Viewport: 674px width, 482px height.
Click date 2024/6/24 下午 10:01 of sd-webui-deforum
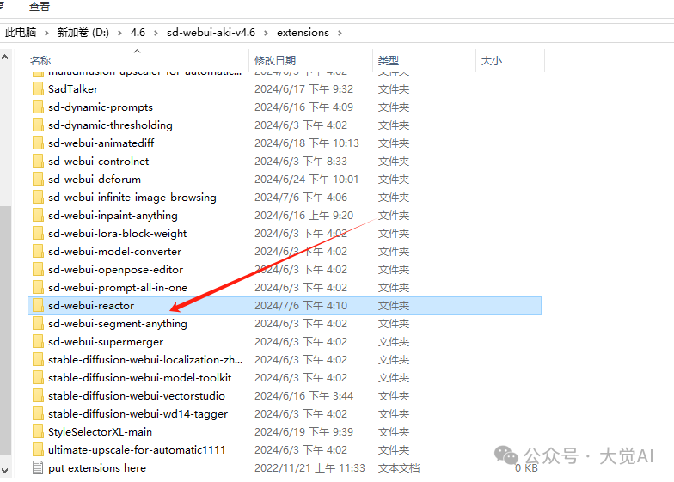(x=306, y=179)
